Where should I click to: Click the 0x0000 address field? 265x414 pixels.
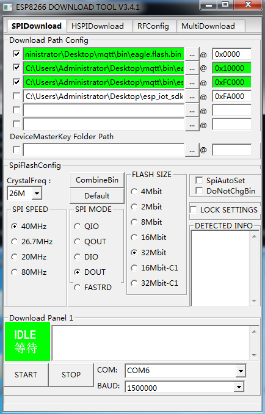(x=232, y=54)
